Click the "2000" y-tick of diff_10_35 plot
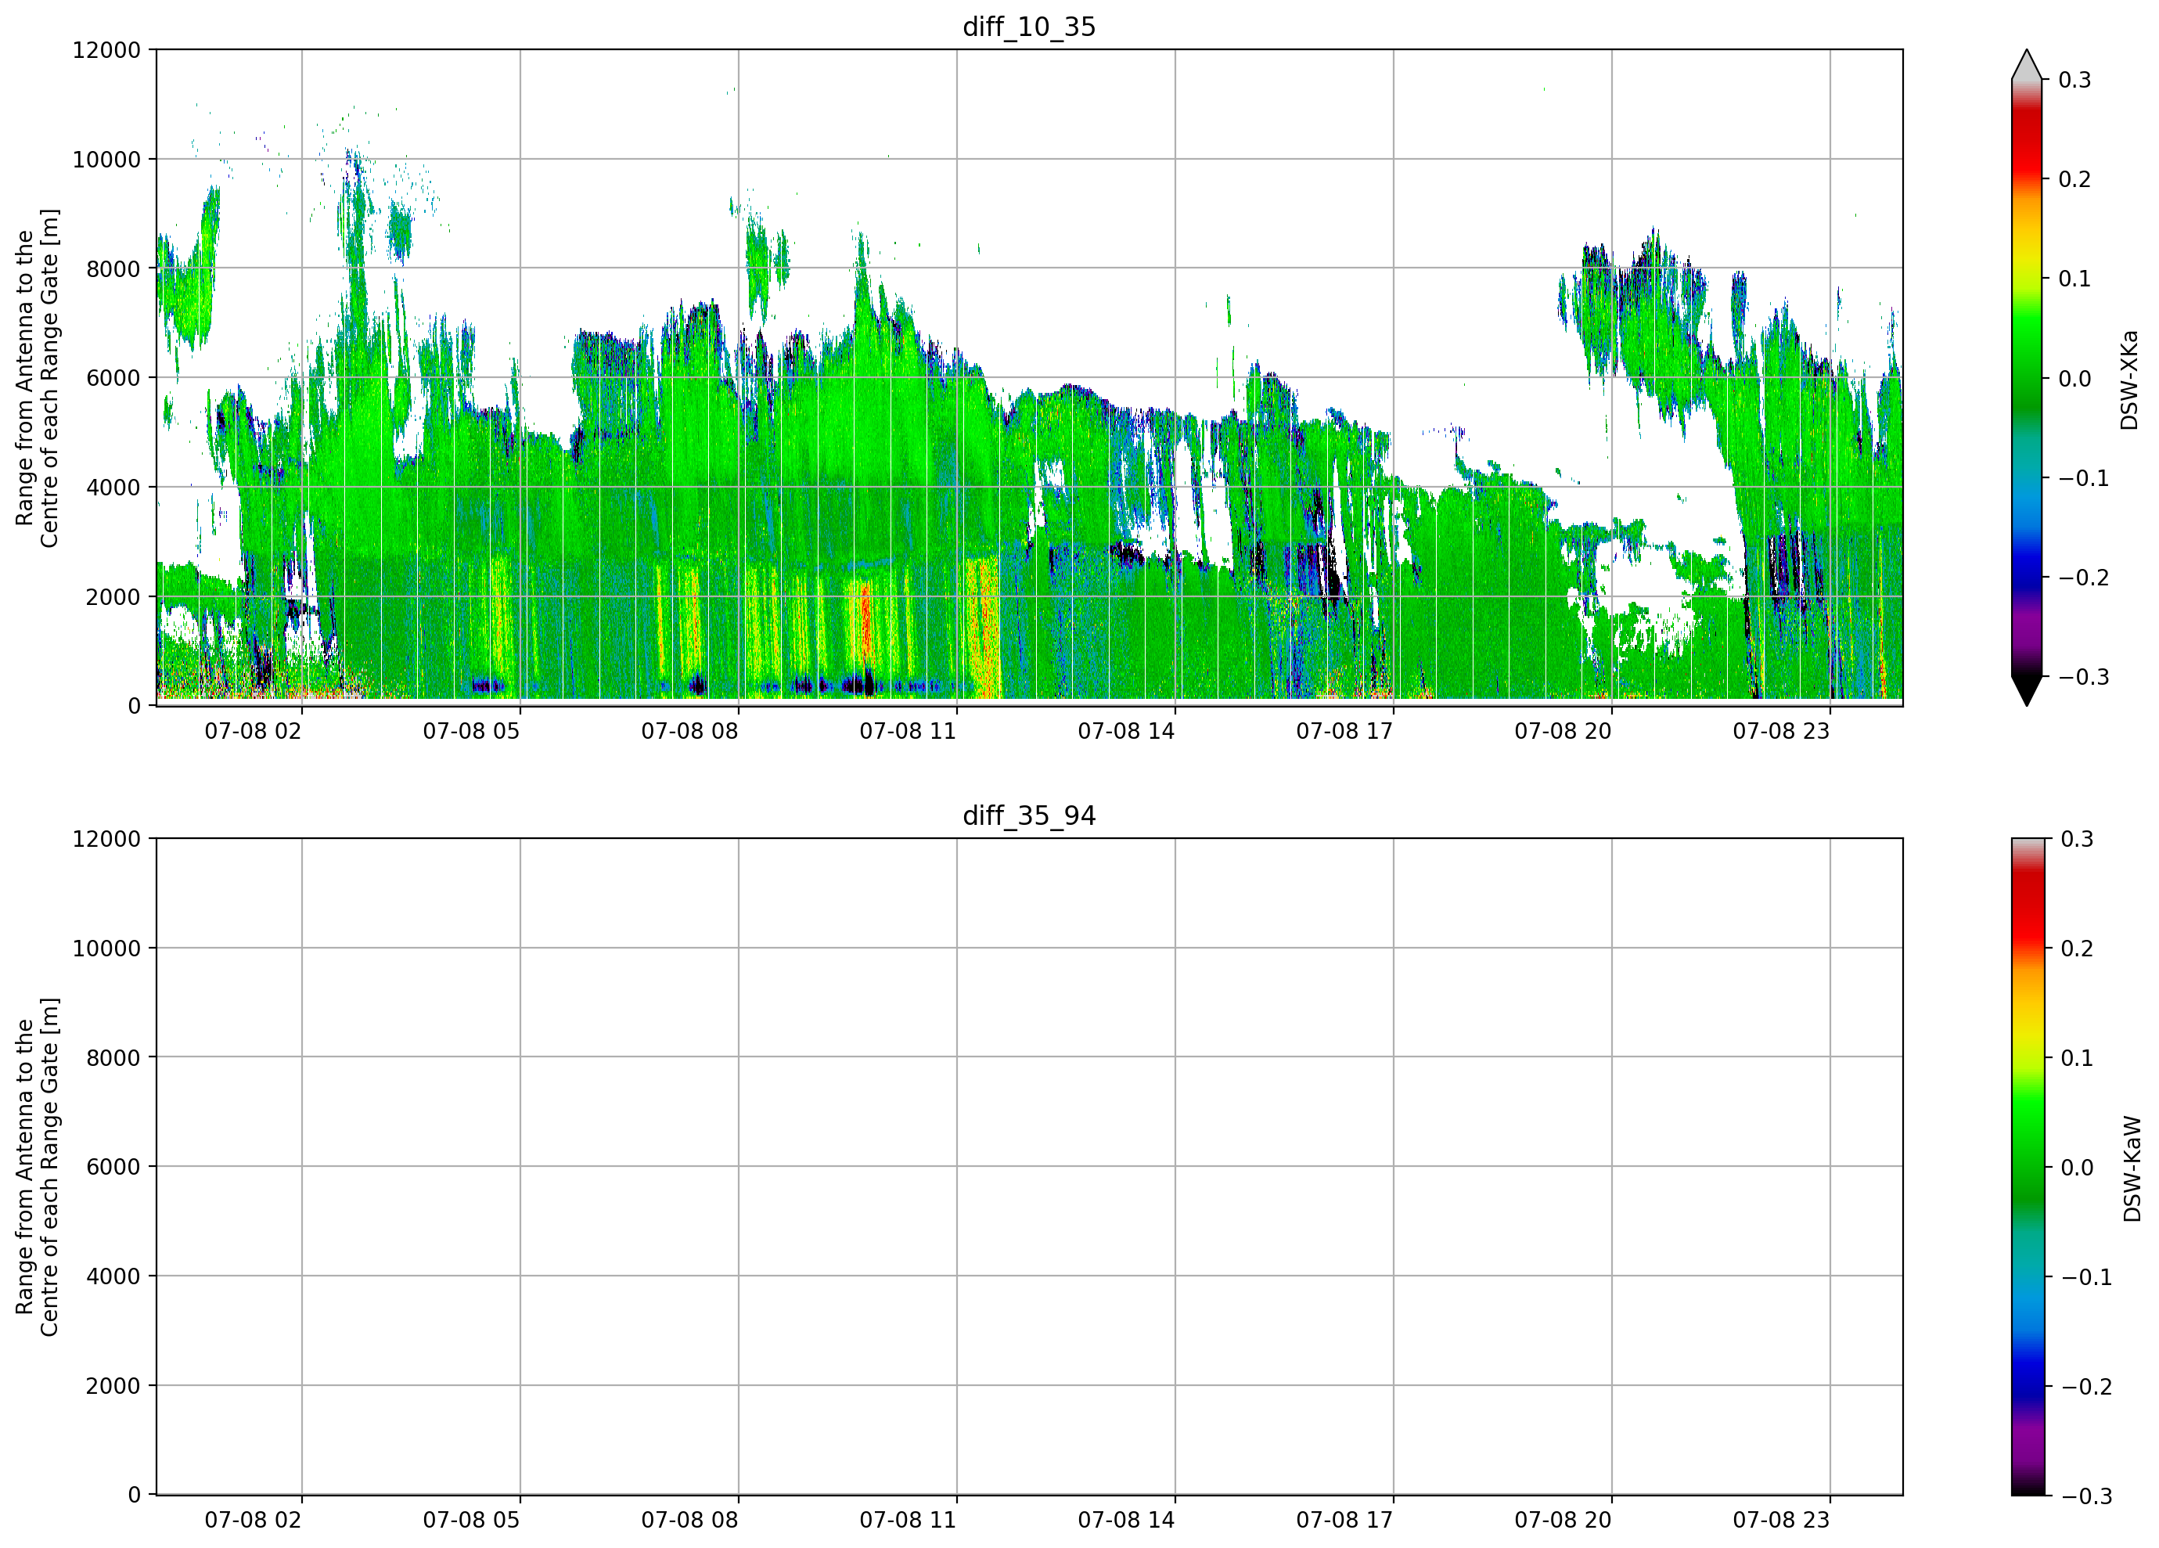 pos(113,597)
